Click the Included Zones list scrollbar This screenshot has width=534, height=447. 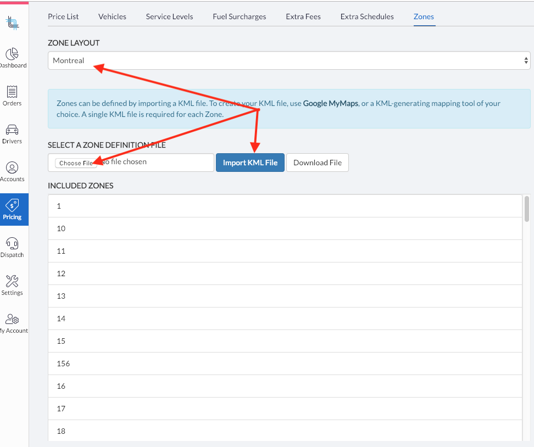click(x=527, y=209)
